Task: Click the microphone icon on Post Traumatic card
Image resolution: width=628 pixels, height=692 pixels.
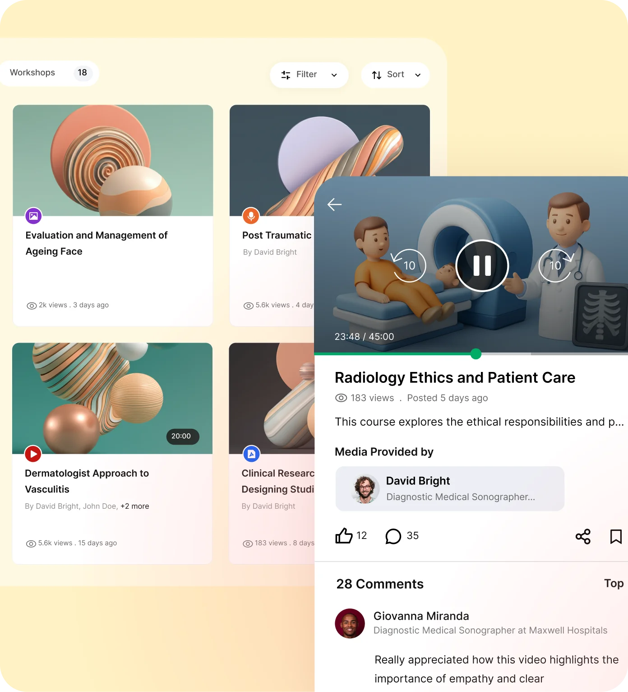Action: pos(251,216)
